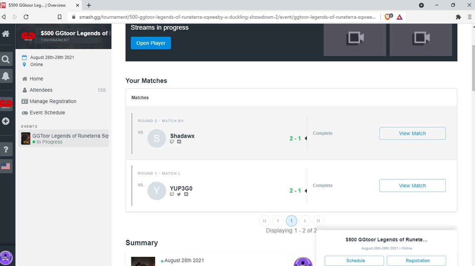Viewport: 475px width, 266px height.
Task: Click the plus icon in left sidebar
Action: (x=6, y=122)
